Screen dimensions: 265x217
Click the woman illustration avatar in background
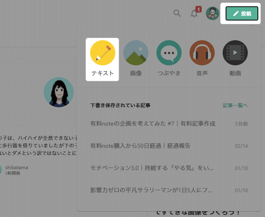click(59, 92)
